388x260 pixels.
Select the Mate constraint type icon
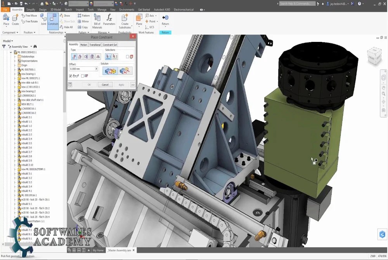pos(74,56)
